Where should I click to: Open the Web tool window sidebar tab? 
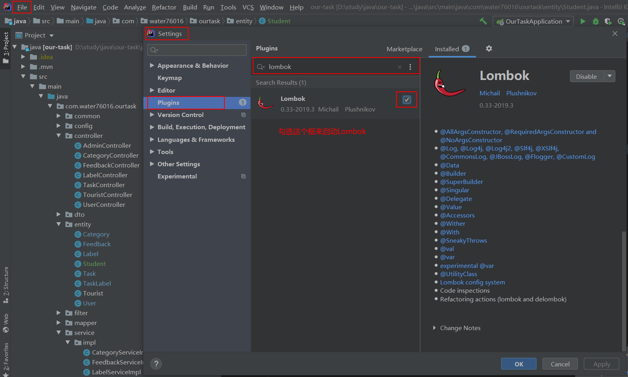pyautogui.click(x=6, y=323)
